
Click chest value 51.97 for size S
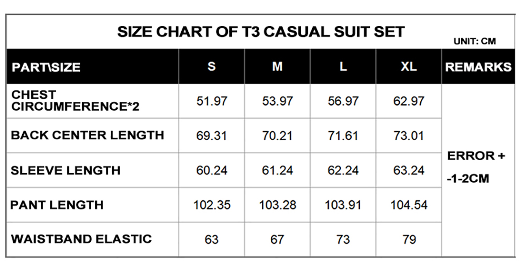[211, 101]
